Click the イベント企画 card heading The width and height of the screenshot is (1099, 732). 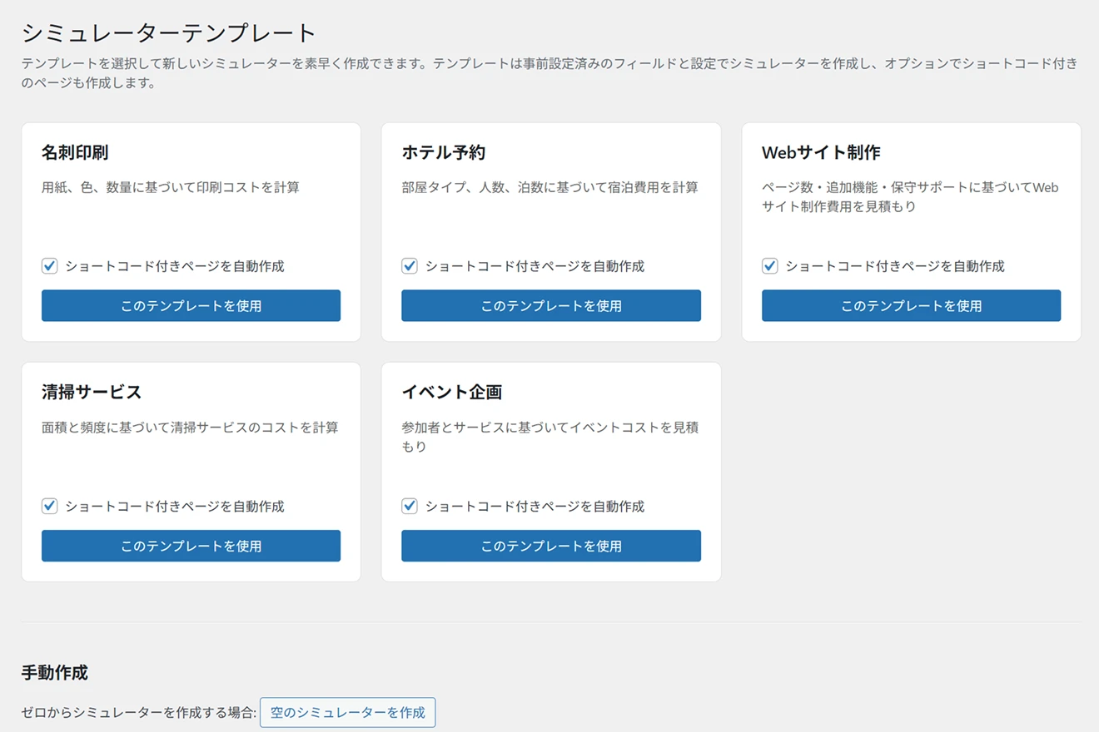451,392
